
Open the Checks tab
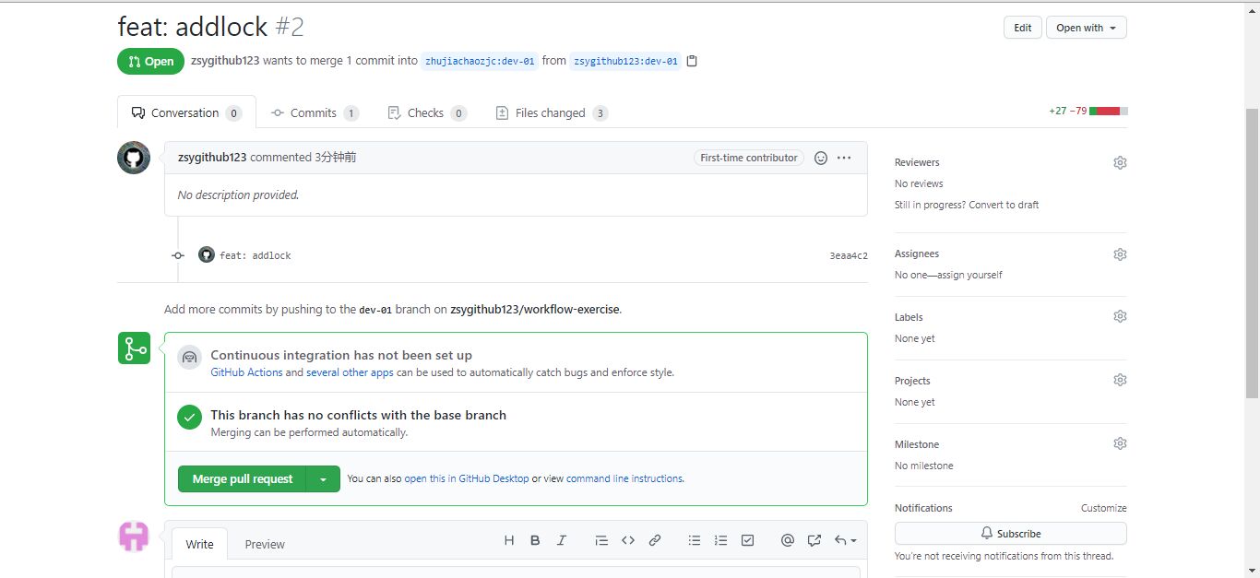tap(427, 112)
